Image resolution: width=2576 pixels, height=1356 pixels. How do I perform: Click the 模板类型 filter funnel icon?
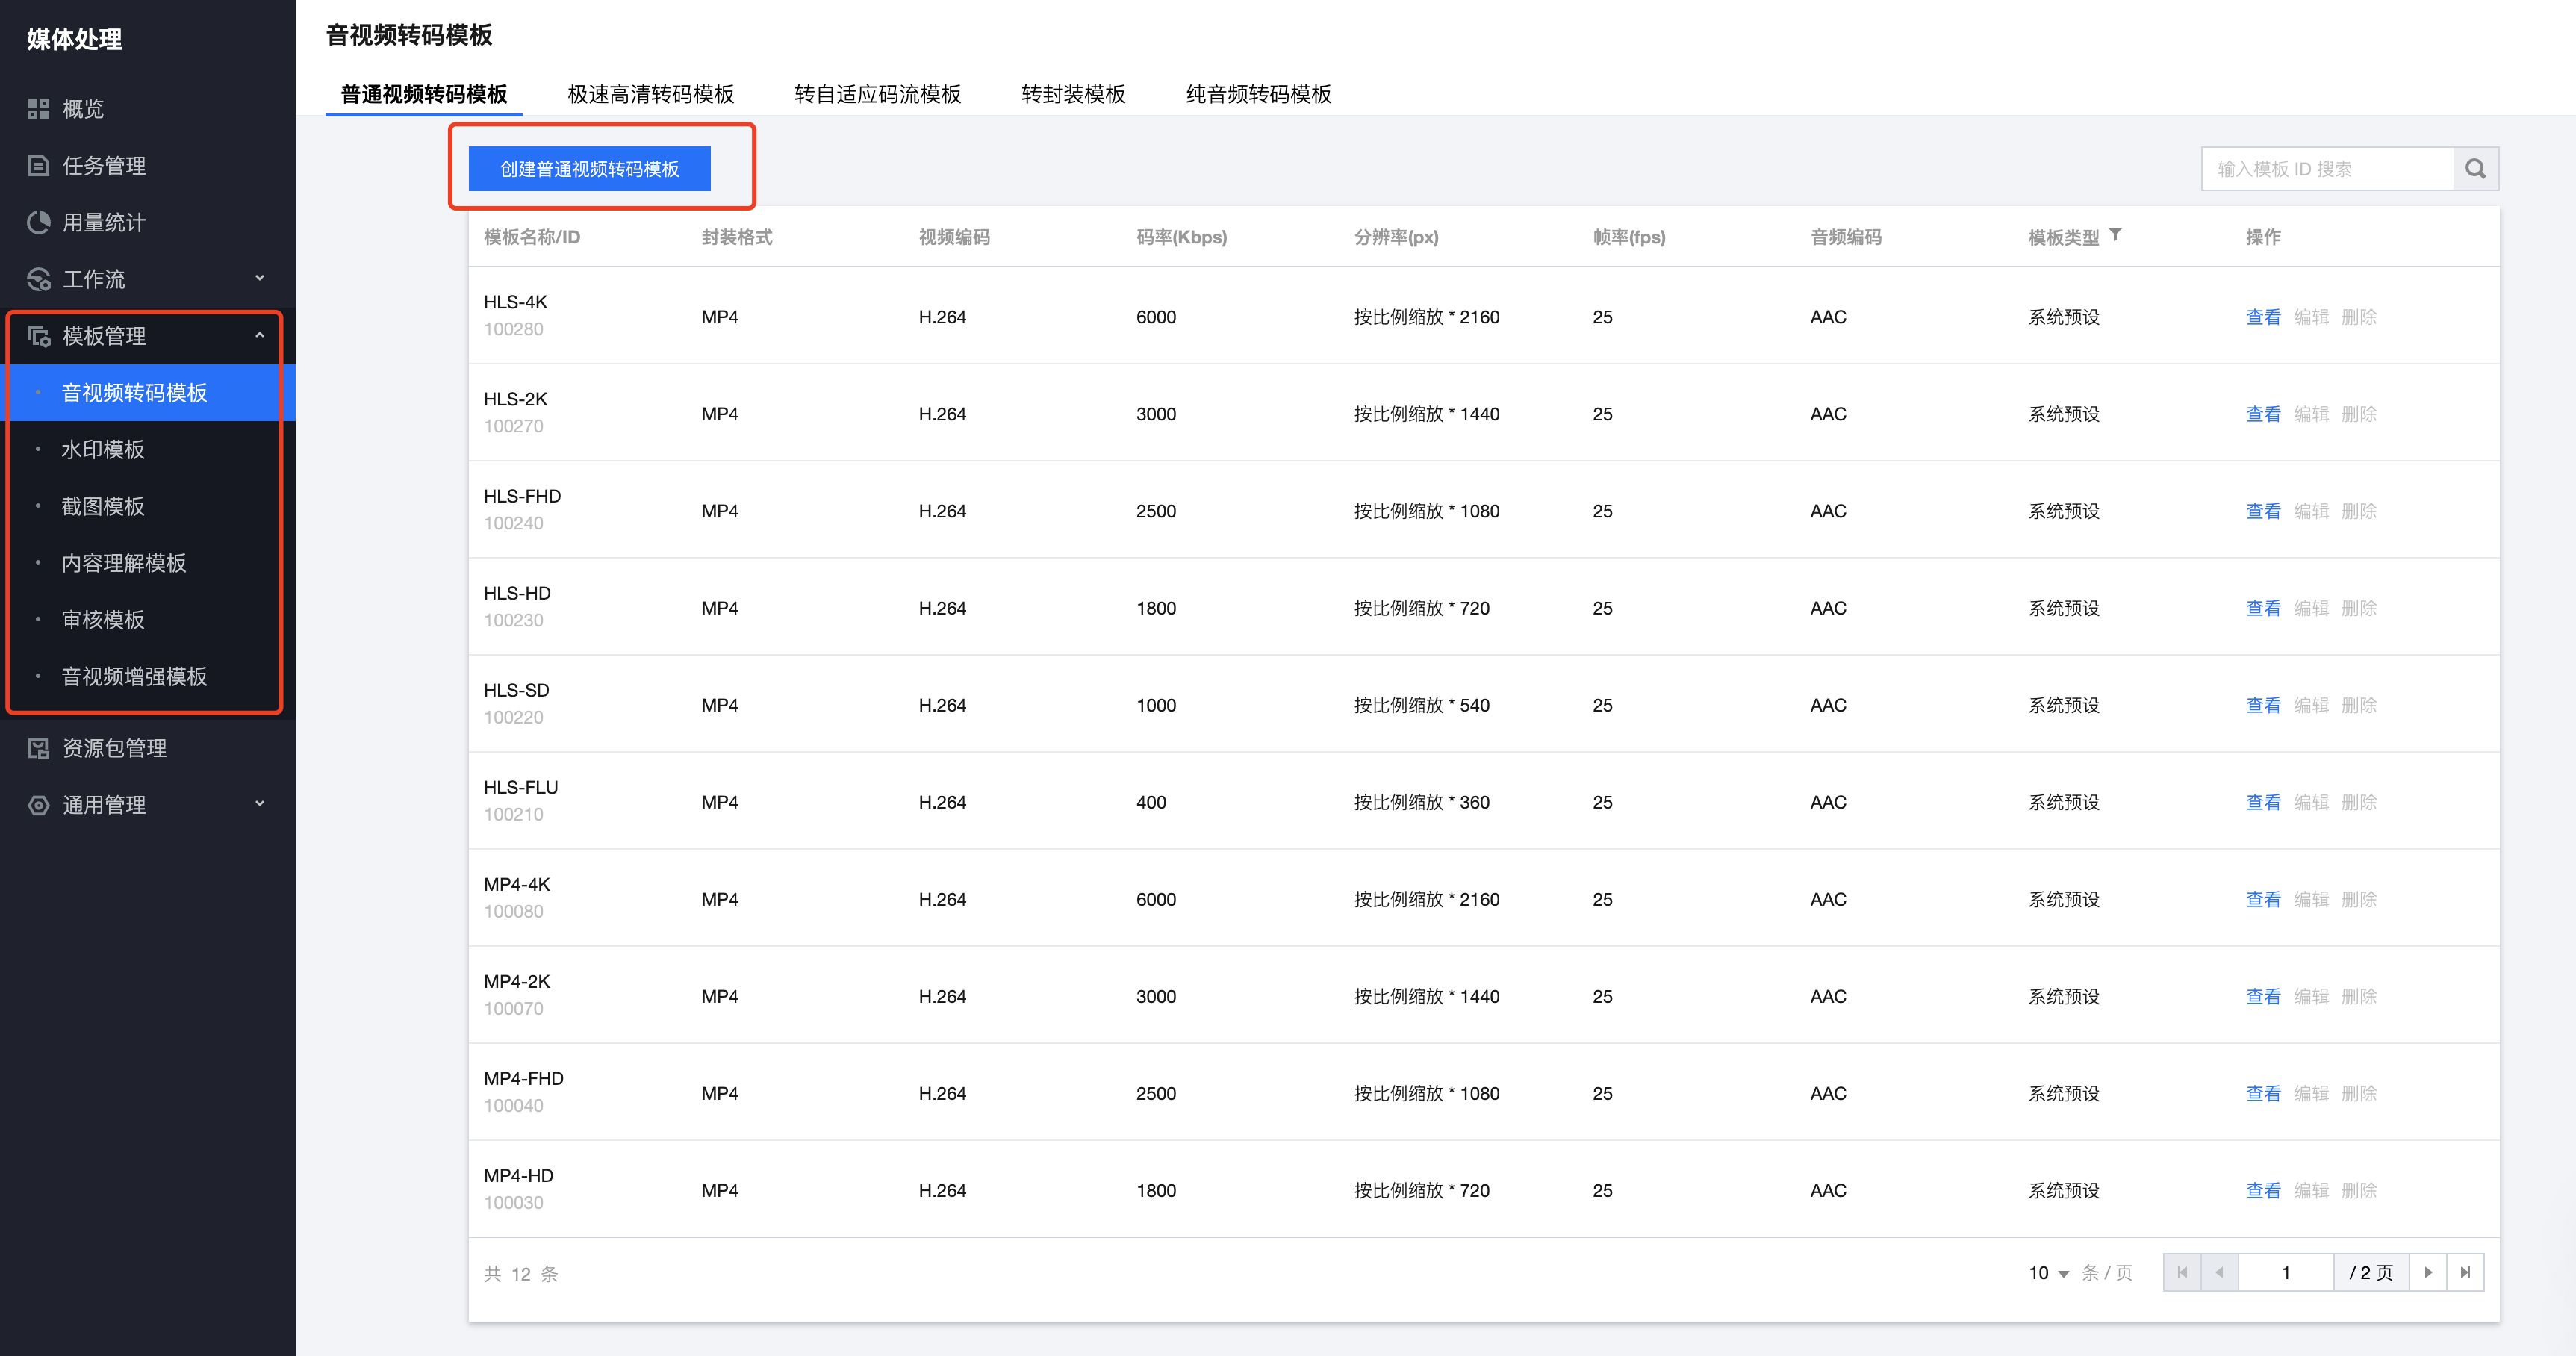[2115, 235]
